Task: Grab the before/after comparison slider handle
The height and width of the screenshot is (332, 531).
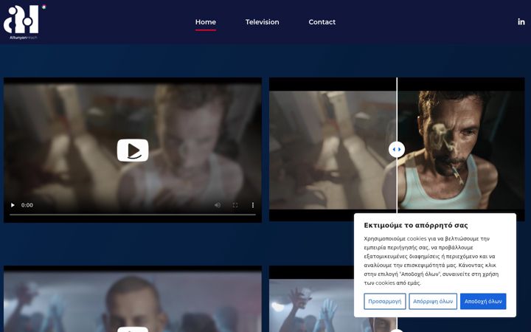Action: coord(397,149)
